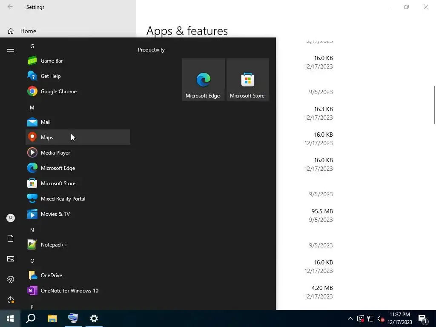436x327 pixels.
Task: Open Google Chrome from Start list
Action: click(x=78, y=91)
